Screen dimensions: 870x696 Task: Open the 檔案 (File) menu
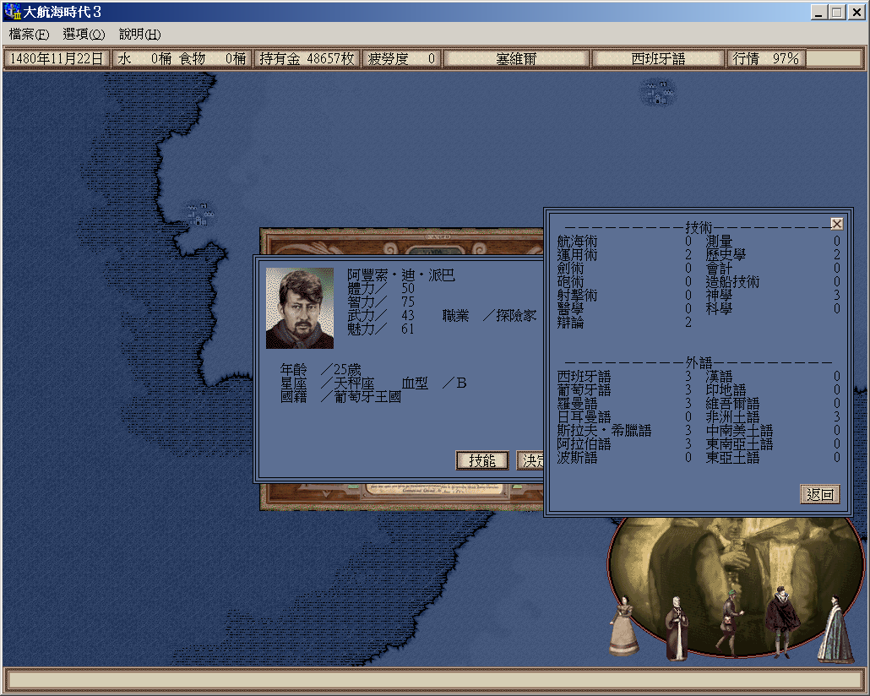29,35
